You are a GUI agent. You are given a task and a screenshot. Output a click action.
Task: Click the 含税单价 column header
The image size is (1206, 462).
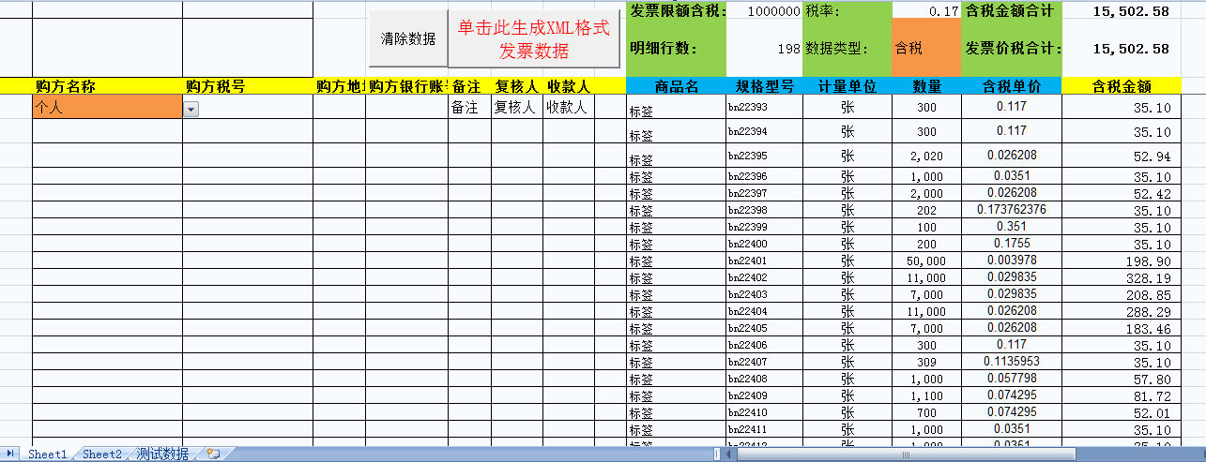1011,86
